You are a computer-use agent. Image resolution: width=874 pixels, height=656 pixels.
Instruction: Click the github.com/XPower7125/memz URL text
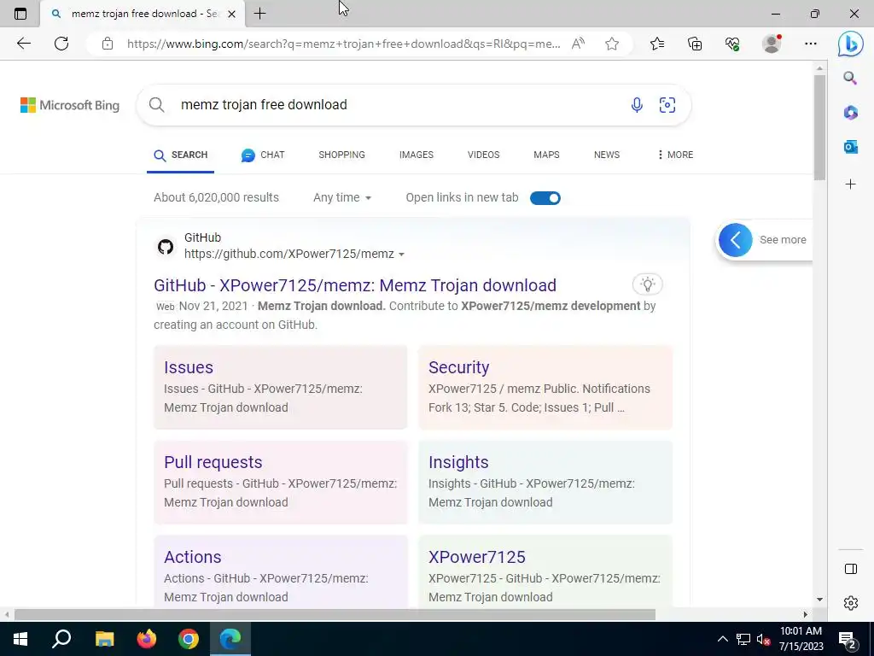(288, 254)
